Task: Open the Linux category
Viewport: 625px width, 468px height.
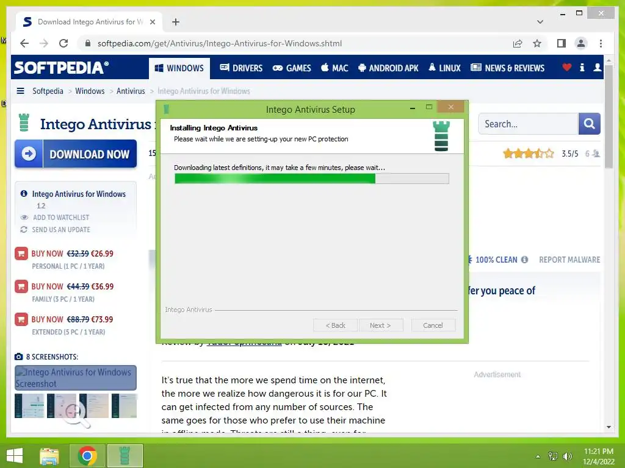Action: (444, 68)
